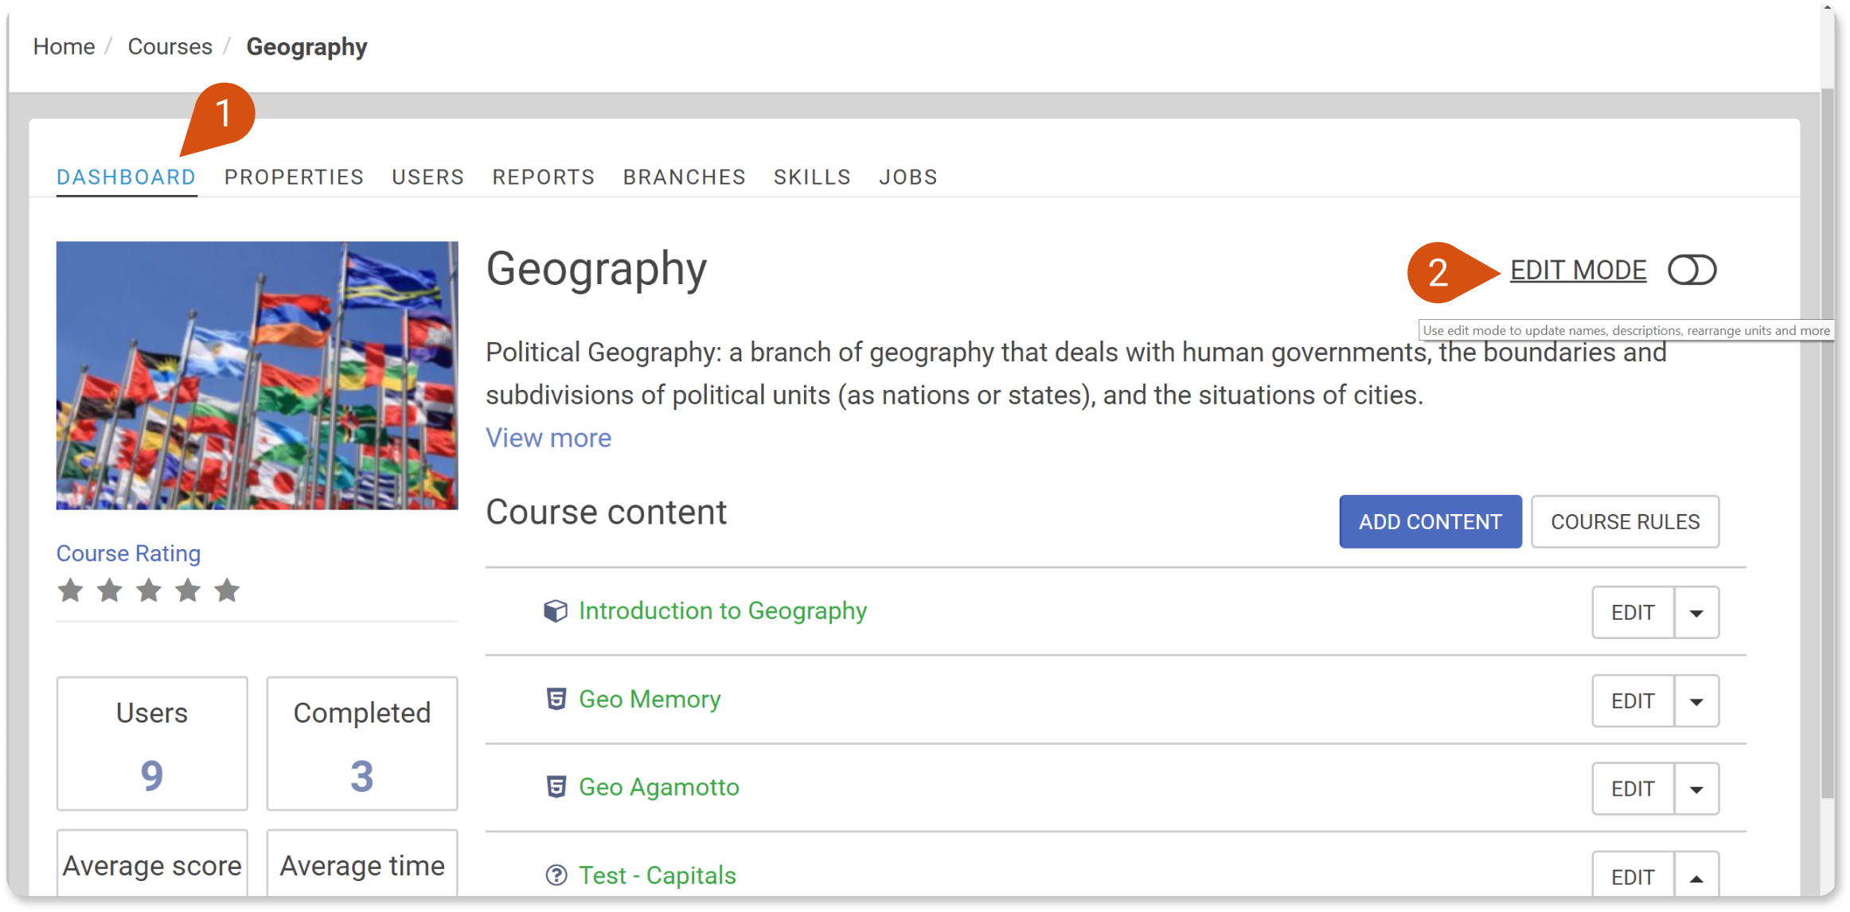Click the Average score card
Image resolution: width=1850 pixels, height=912 pixels.
pyautogui.click(x=152, y=864)
